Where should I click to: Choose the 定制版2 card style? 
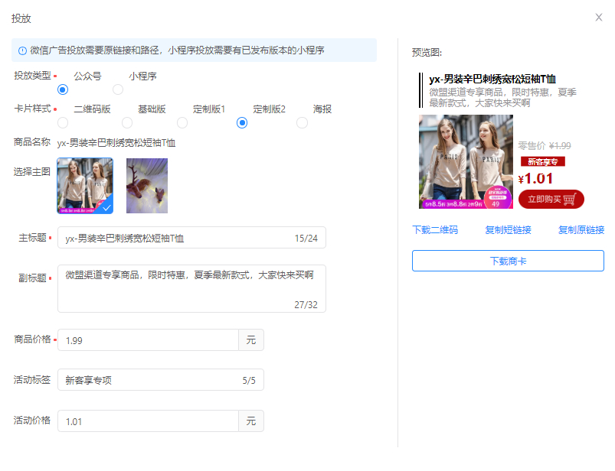(x=242, y=123)
